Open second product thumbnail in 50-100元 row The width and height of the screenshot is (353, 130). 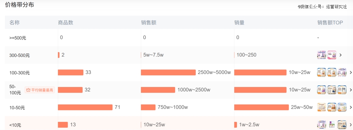click(332, 90)
